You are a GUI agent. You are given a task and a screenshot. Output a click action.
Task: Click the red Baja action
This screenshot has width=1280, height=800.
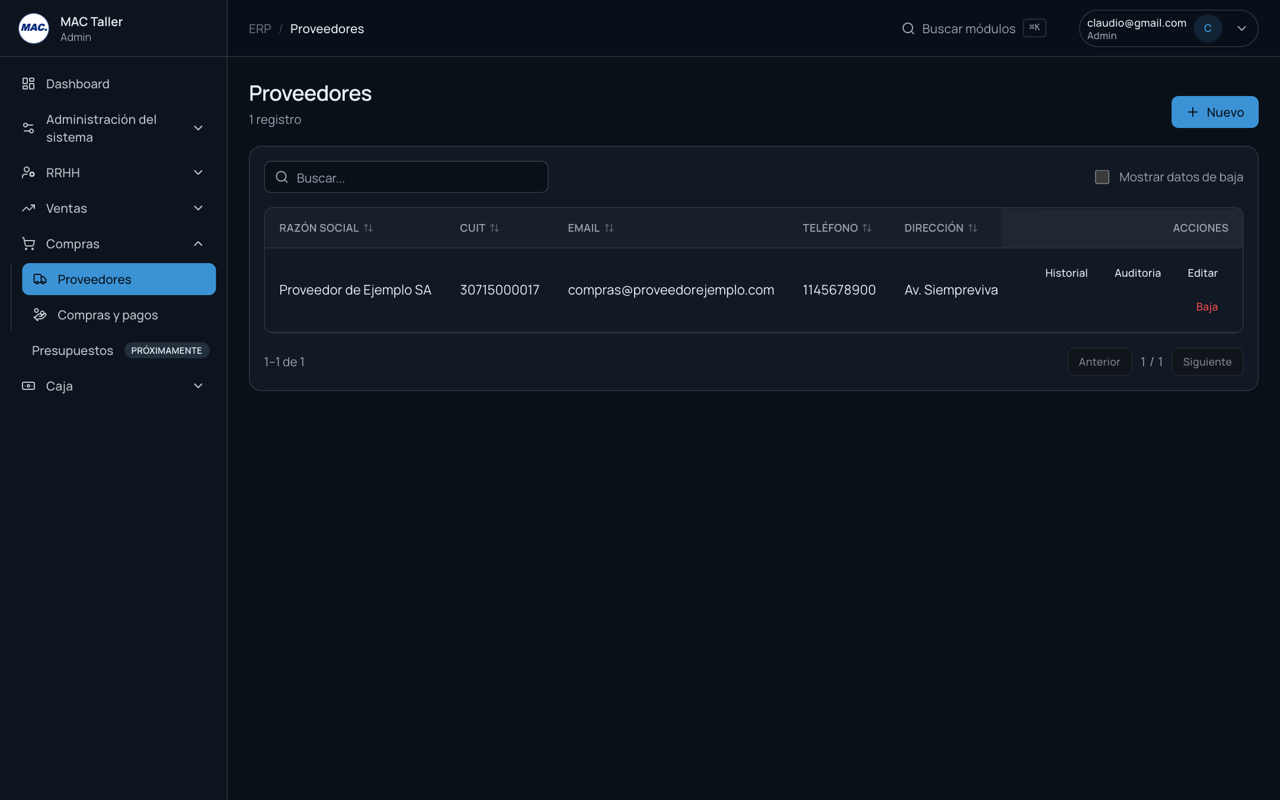[x=1207, y=307]
